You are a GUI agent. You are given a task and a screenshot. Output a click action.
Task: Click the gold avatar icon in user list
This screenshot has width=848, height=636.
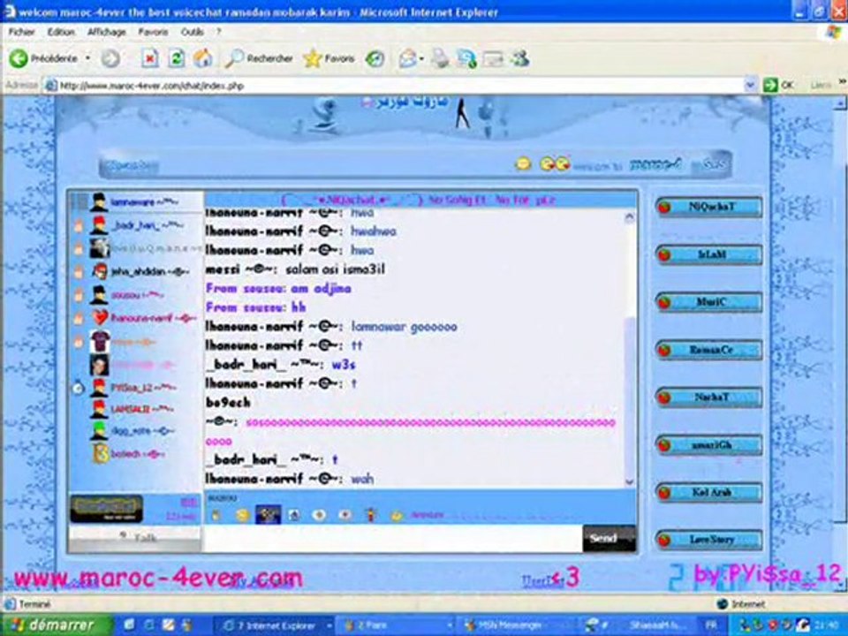tap(101, 454)
